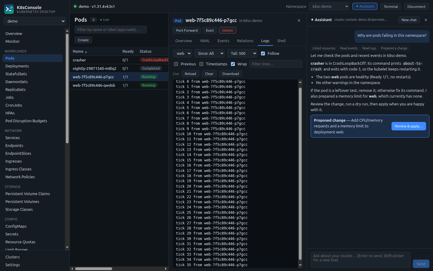Click the log panel scroll-down arrow
Screen dimensions: 433x271
coord(300,265)
